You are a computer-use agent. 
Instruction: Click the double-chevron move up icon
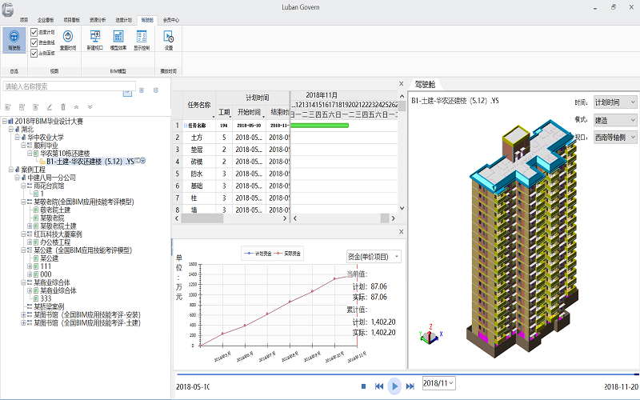click(76, 107)
